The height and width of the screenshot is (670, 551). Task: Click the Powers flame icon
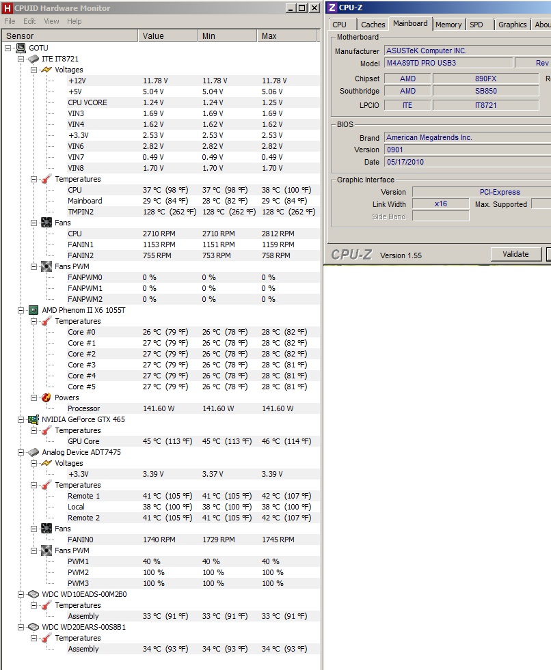(x=46, y=397)
